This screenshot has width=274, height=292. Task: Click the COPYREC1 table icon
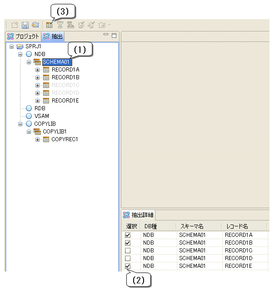[x=46, y=139]
